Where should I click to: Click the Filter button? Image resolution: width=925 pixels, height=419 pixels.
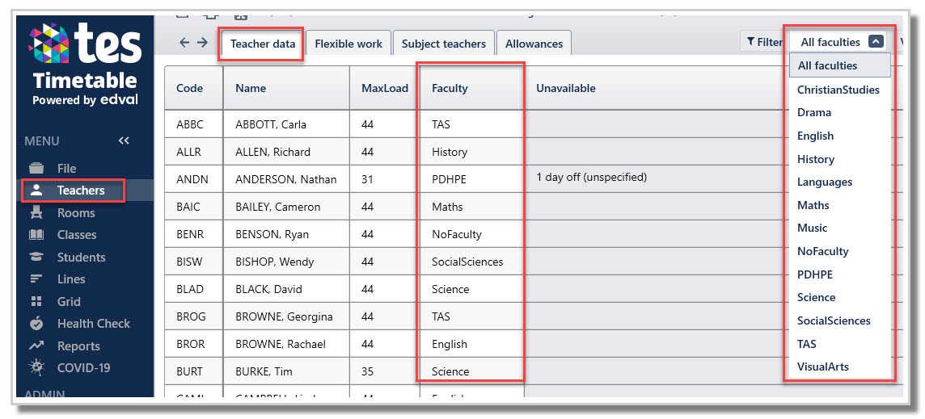coord(763,43)
